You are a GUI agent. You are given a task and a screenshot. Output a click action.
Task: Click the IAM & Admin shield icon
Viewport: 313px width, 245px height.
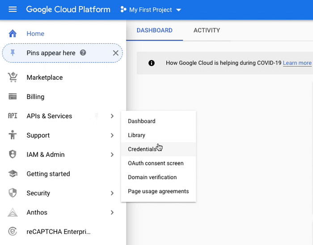pyautogui.click(x=13, y=155)
